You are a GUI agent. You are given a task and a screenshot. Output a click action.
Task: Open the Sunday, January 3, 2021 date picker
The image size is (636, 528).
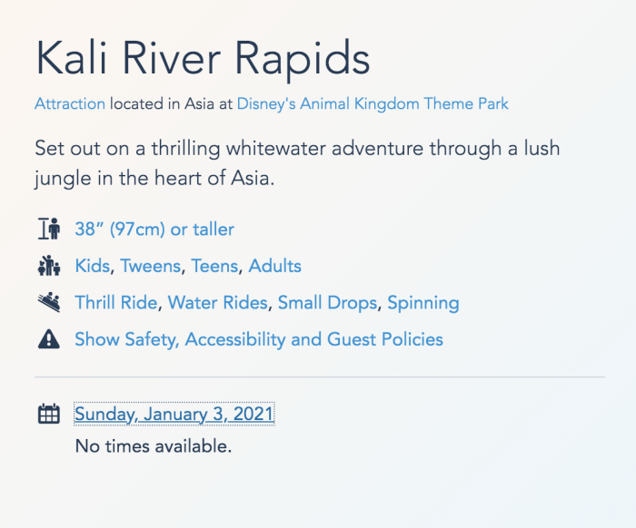point(174,414)
